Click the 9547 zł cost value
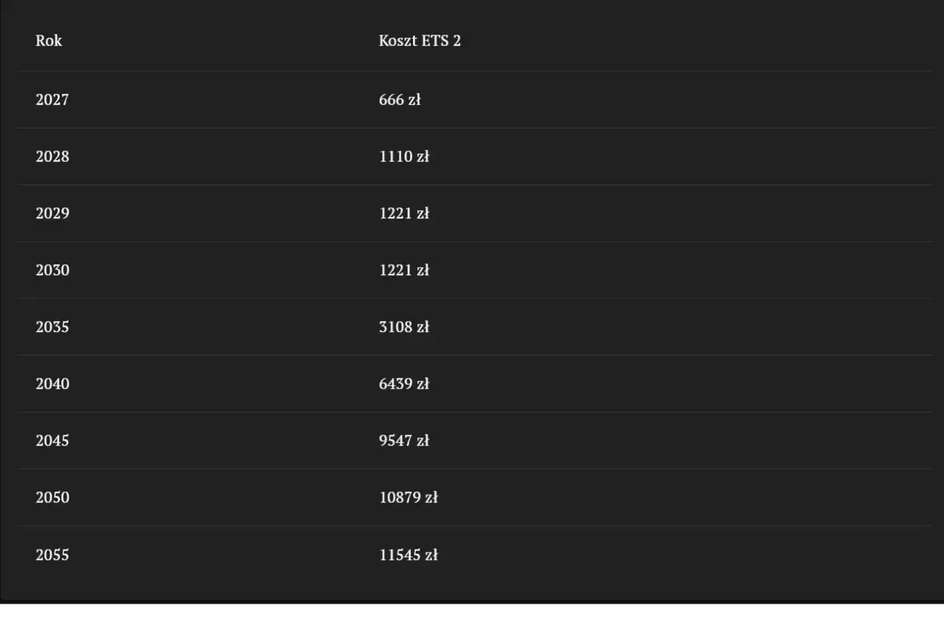 click(404, 440)
